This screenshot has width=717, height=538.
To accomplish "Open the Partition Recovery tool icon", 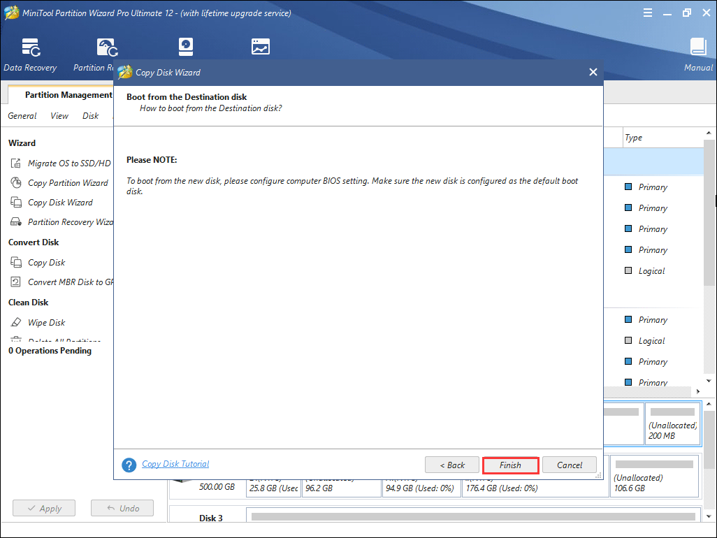I will 107,47.
